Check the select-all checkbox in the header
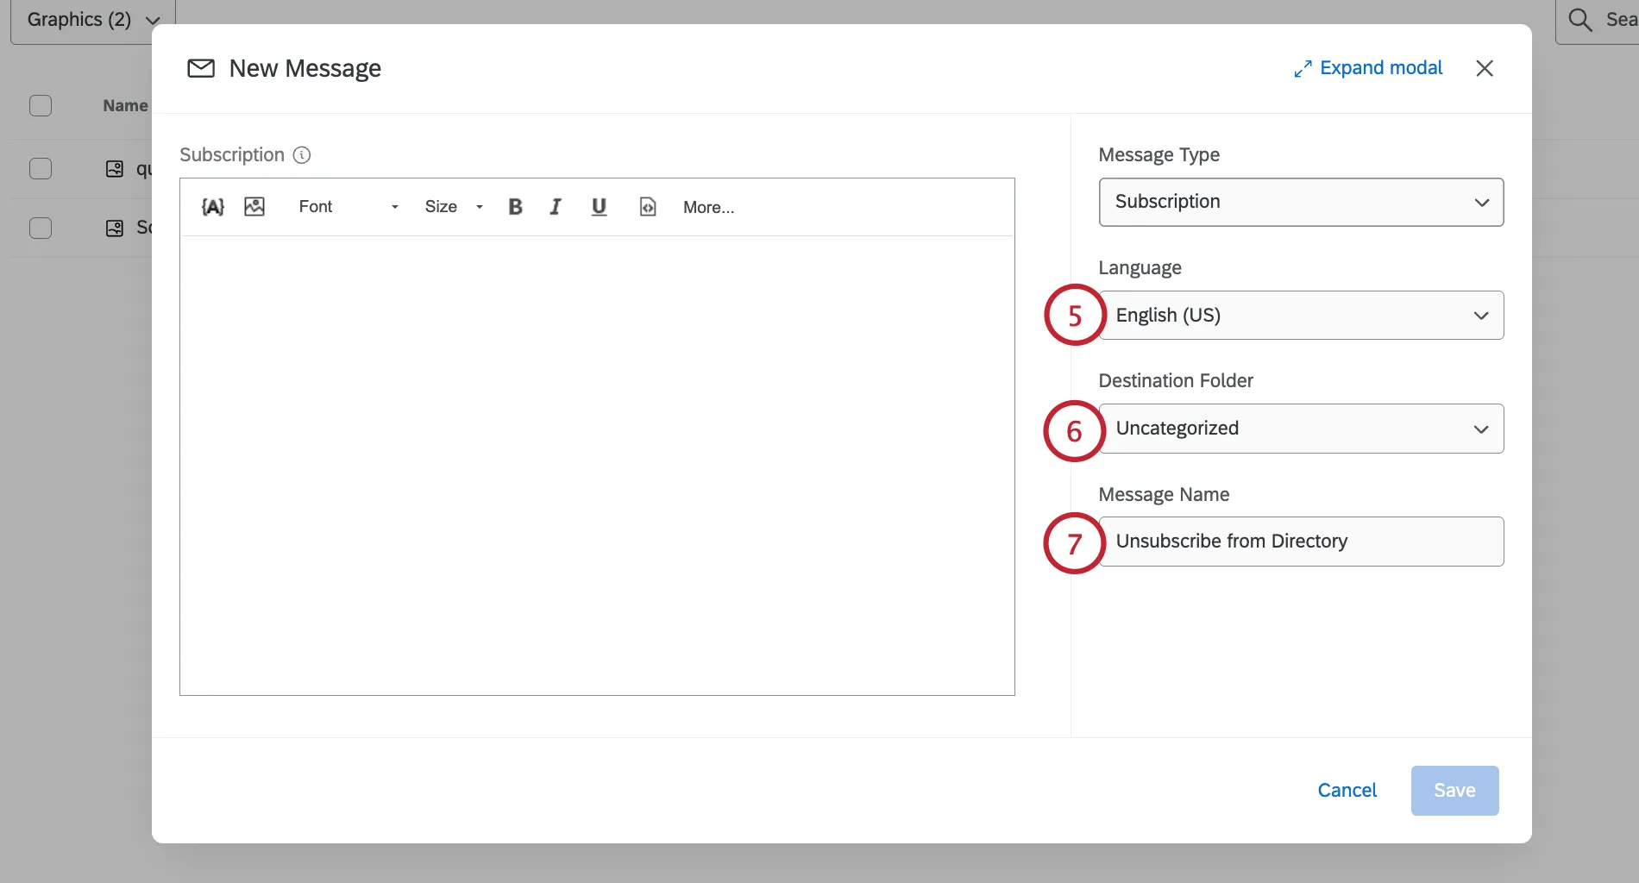This screenshot has height=883, width=1639. click(41, 105)
